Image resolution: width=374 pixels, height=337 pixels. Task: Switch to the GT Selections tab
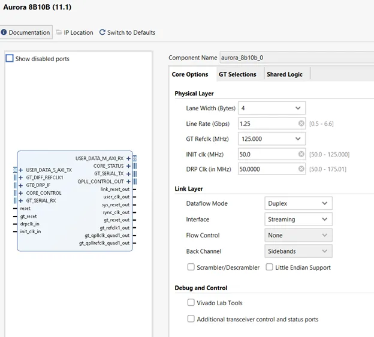coord(237,74)
